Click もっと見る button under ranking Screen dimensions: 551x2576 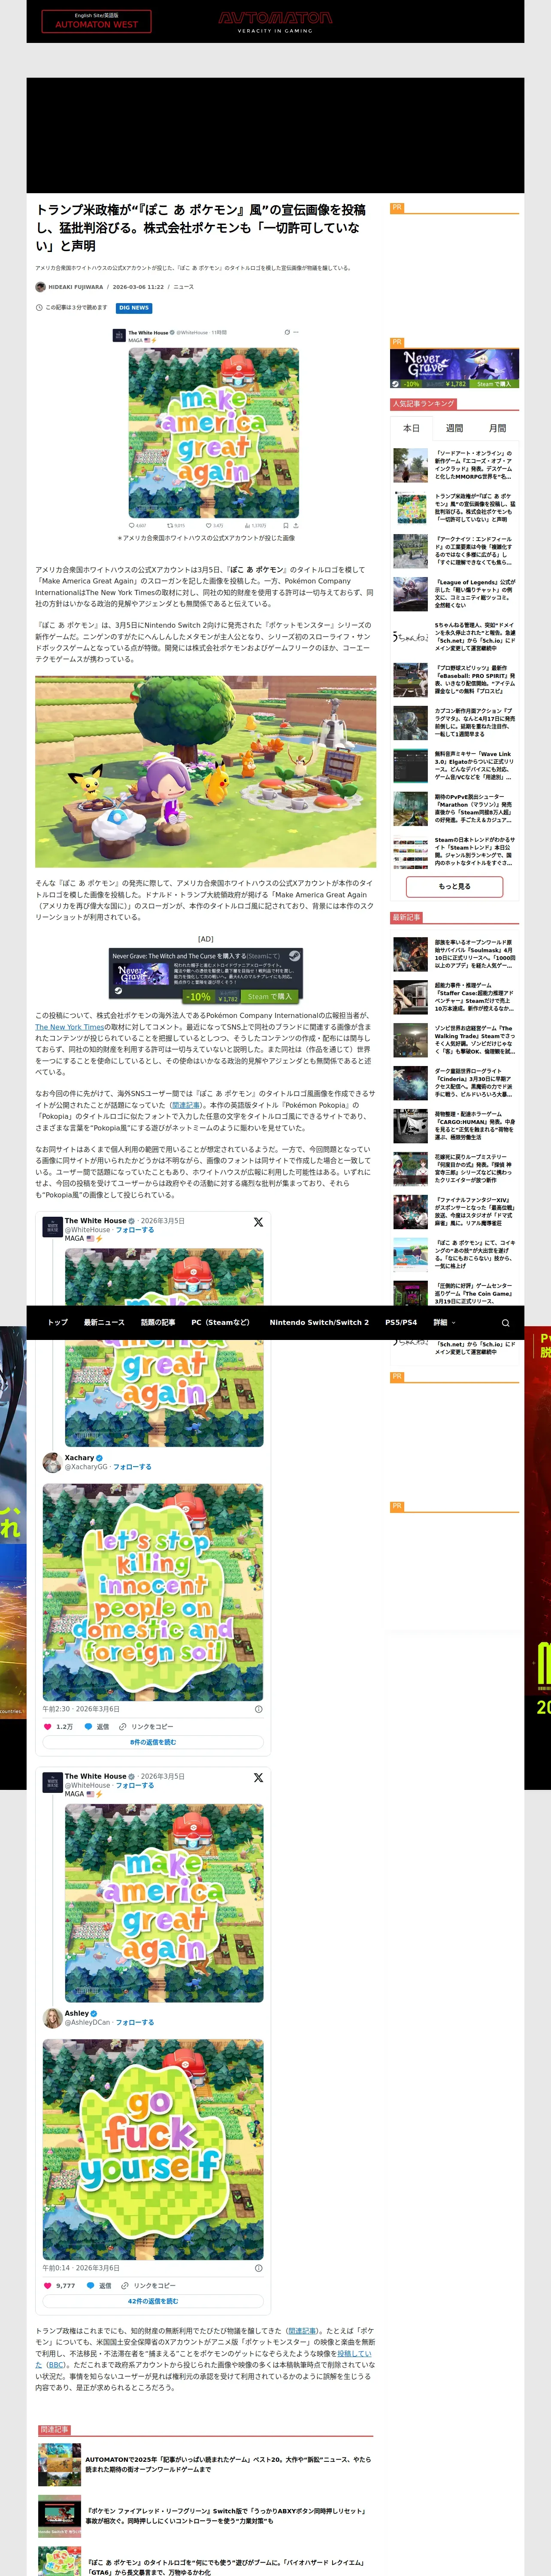click(454, 886)
